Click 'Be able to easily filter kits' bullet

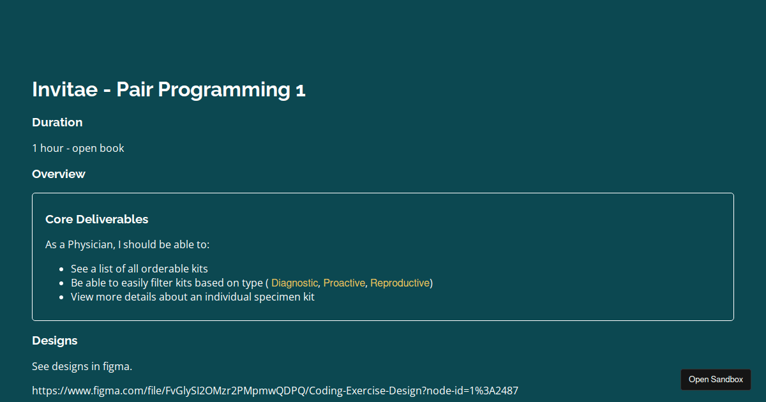coord(252,283)
